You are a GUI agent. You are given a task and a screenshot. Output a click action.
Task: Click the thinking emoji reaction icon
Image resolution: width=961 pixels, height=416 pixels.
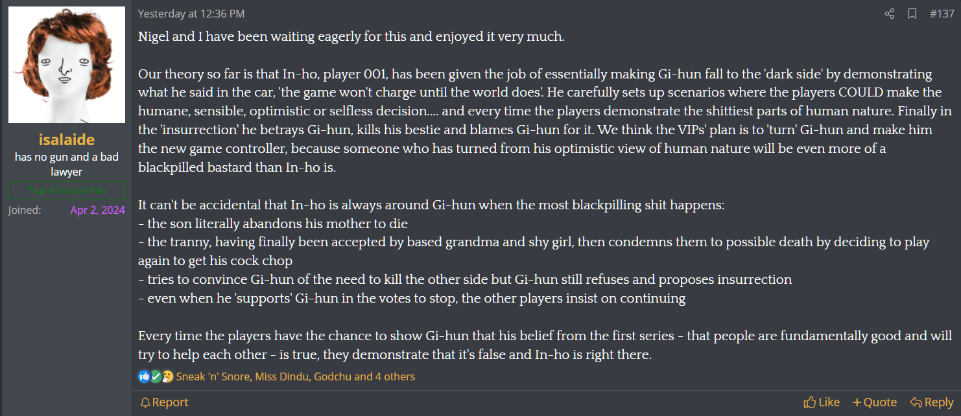pyautogui.click(x=167, y=376)
